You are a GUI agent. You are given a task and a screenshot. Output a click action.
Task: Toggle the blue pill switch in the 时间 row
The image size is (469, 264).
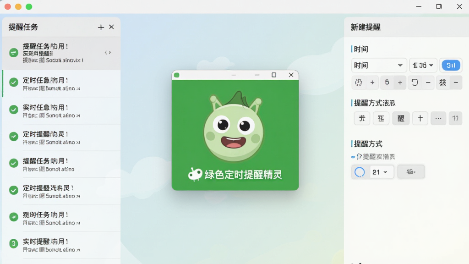[x=451, y=65]
